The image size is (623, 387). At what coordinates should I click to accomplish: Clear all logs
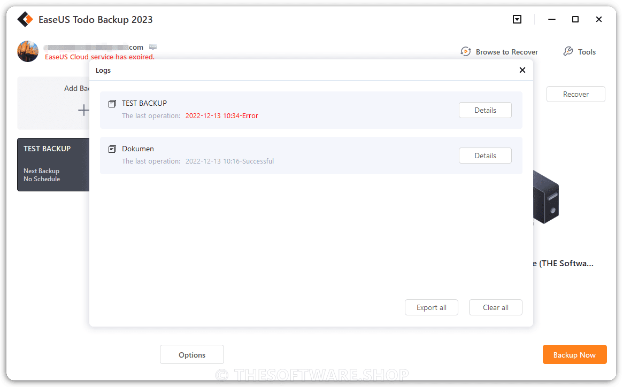click(x=496, y=307)
